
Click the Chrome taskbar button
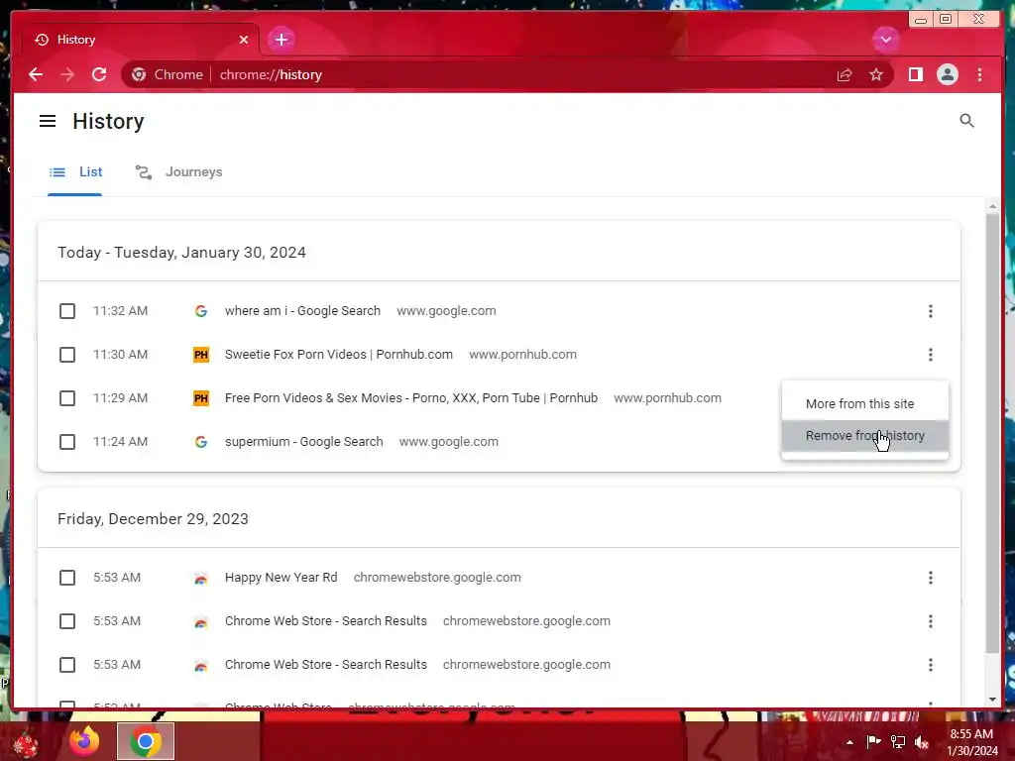(x=146, y=741)
